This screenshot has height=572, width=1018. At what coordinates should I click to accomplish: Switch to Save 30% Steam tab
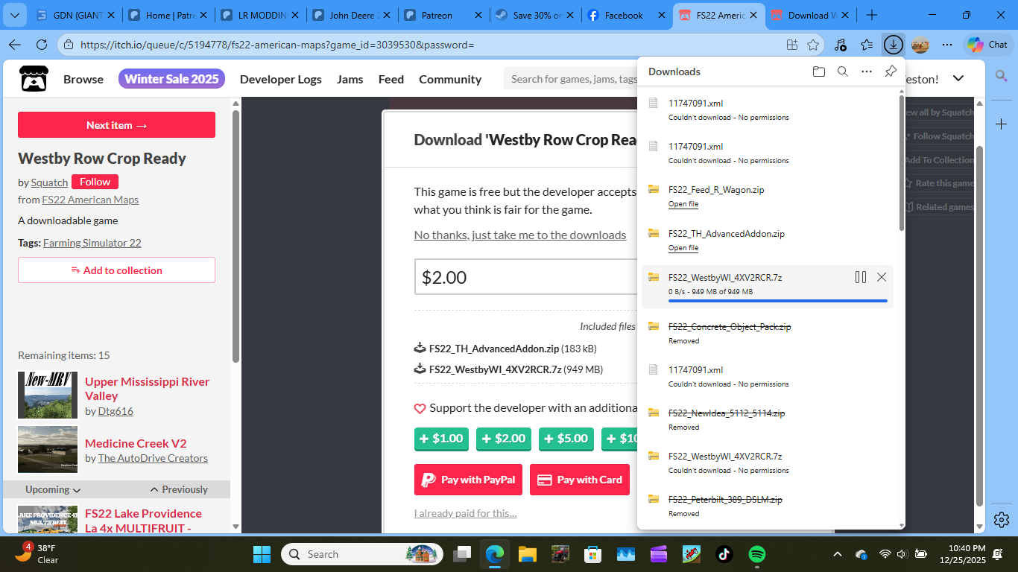(x=535, y=15)
